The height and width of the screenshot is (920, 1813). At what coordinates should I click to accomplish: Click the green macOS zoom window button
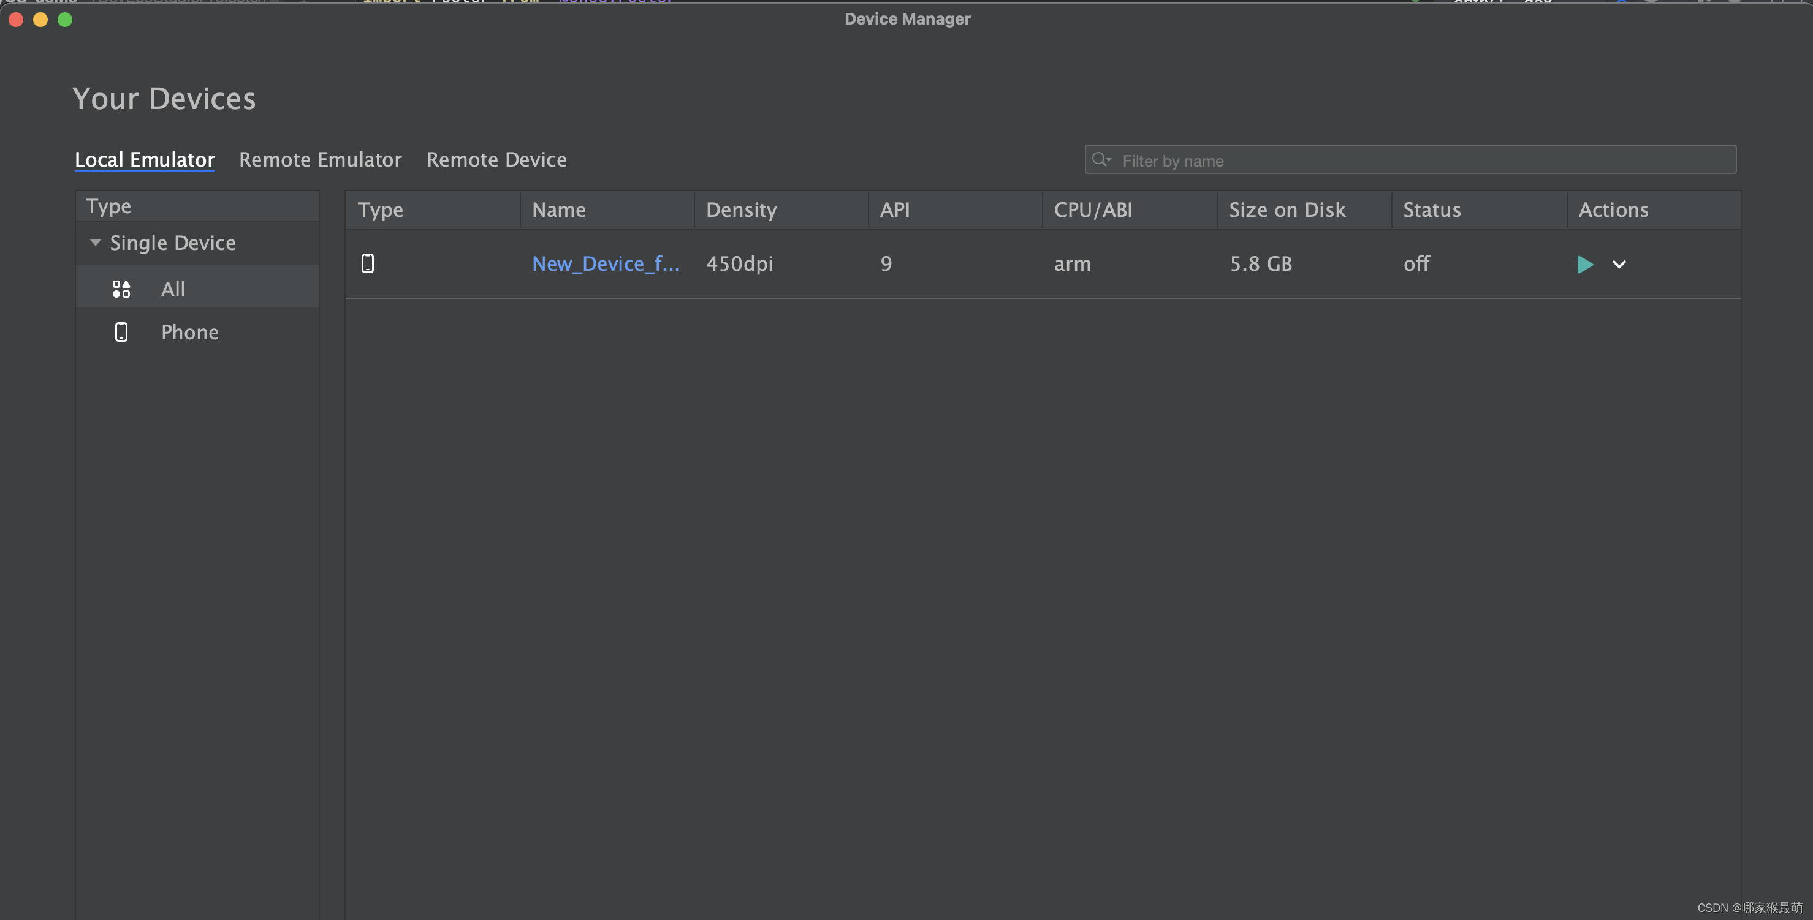65,20
